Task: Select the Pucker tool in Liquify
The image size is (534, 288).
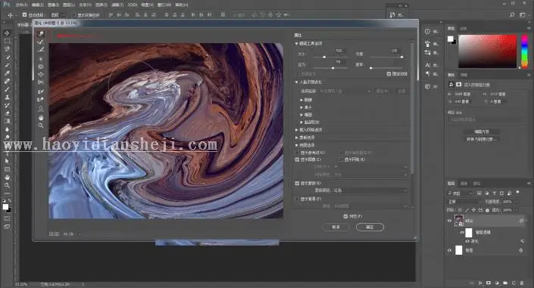Action: coord(41,67)
